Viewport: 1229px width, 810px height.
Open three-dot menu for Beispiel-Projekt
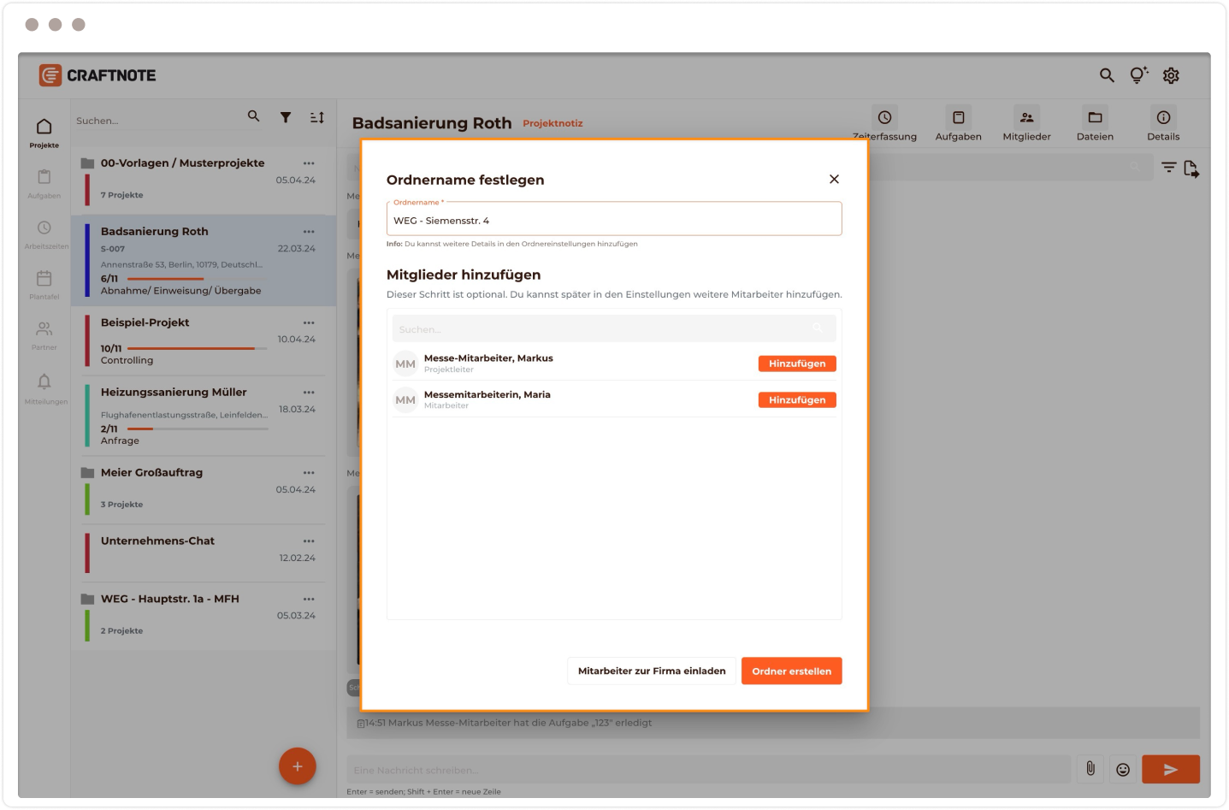(309, 322)
